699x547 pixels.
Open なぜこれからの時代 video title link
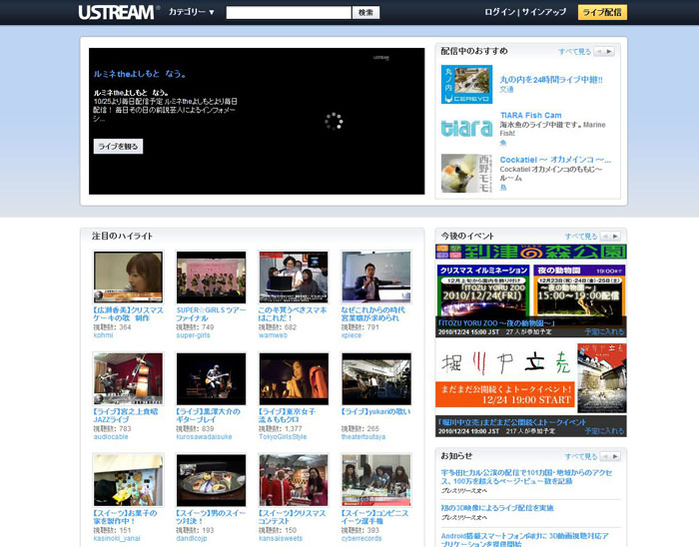click(x=372, y=314)
